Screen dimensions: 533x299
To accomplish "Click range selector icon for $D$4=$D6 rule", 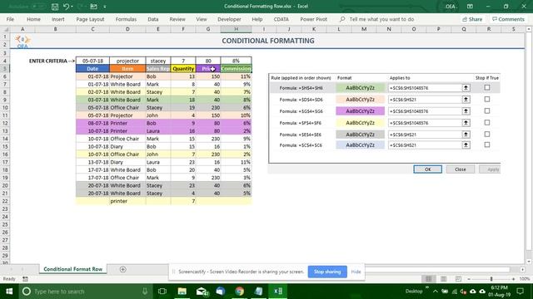I will point(466,100).
